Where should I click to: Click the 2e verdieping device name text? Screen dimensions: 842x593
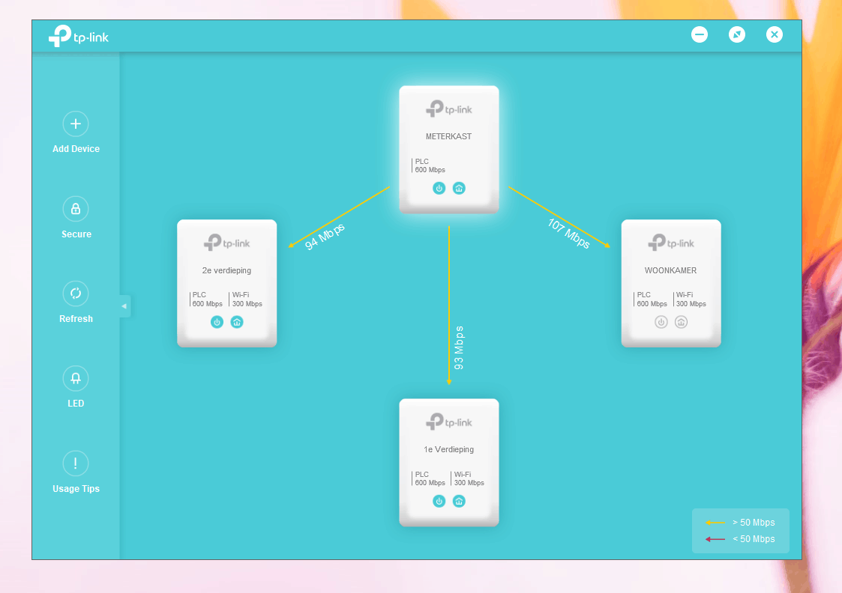click(x=226, y=271)
